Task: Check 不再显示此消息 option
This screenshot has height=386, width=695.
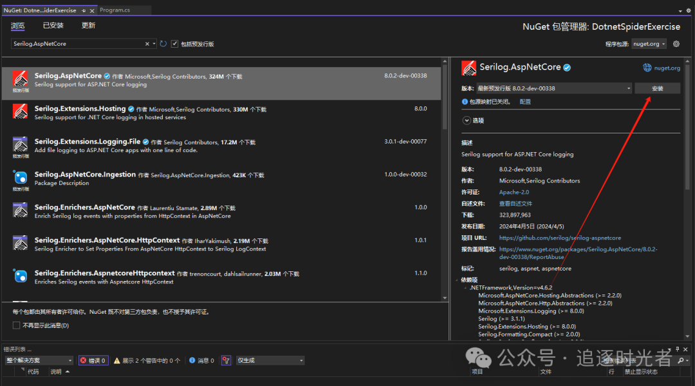Action: [16, 325]
